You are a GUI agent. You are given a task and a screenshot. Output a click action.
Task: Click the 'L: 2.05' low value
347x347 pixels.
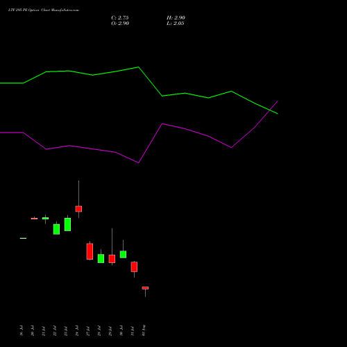pyautogui.click(x=176, y=24)
